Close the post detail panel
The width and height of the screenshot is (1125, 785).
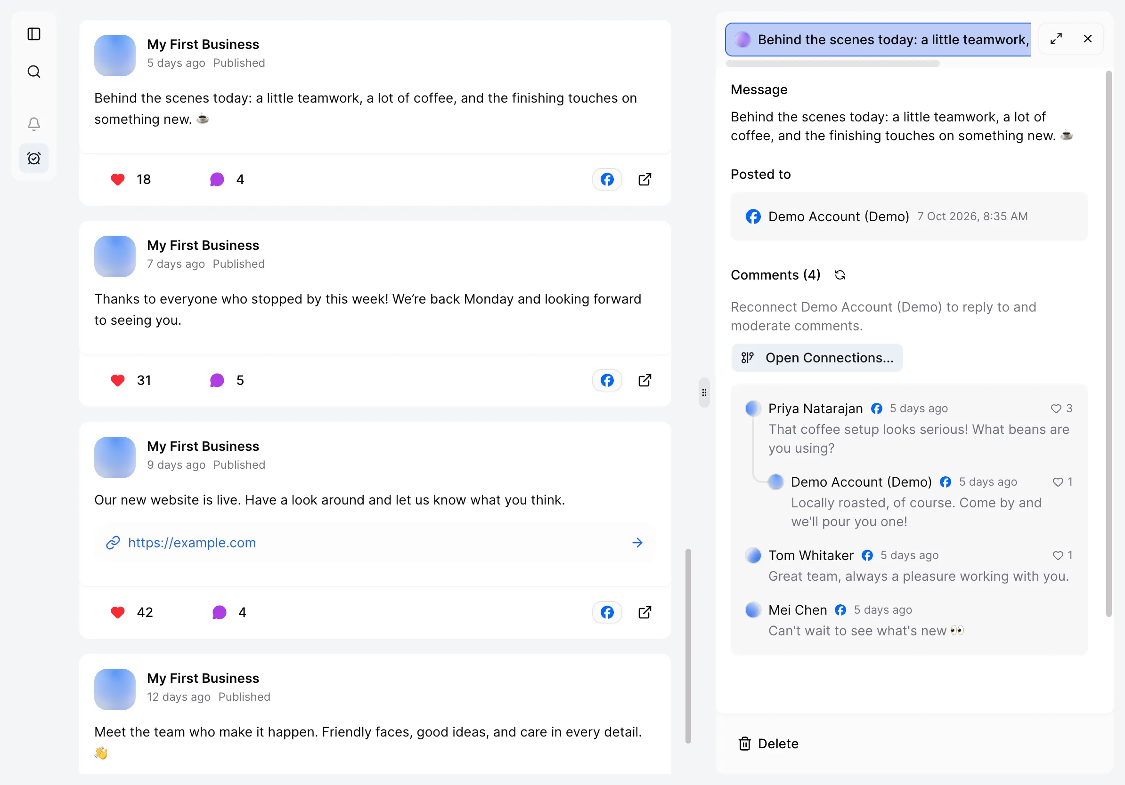coord(1087,39)
